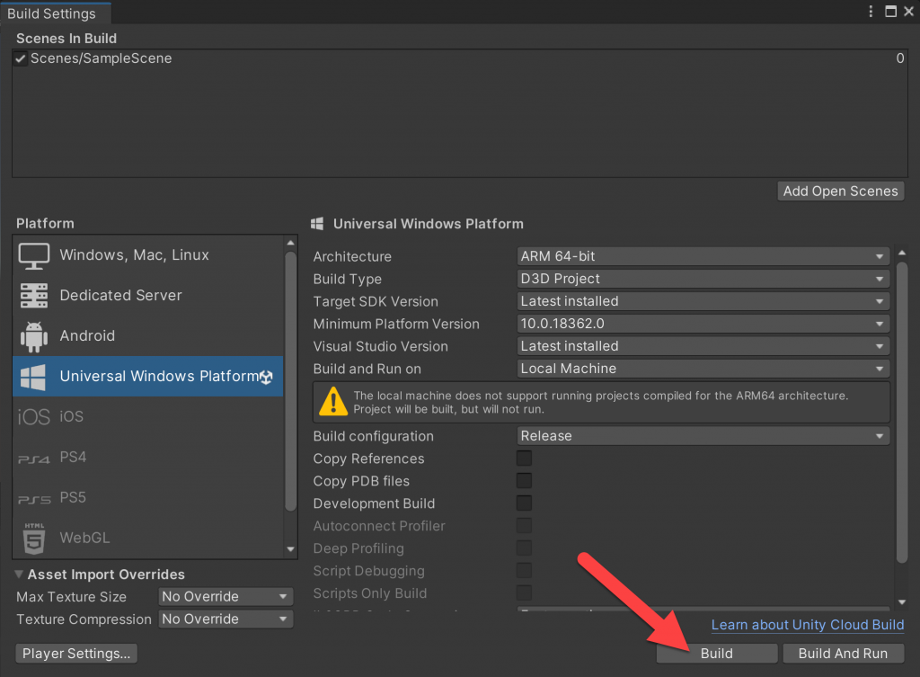This screenshot has width=920, height=677.
Task: Click the Build button
Action: (717, 654)
